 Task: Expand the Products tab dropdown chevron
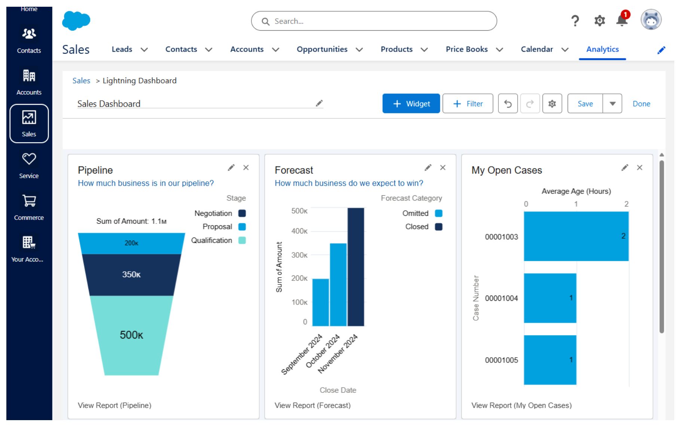click(424, 50)
